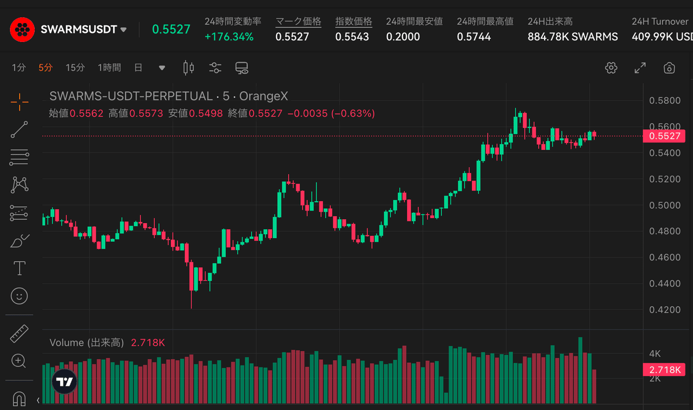The height and width of the screenshot is (410, 693).
Task: Switch to the 1分 timeframe
Action: 18,68
